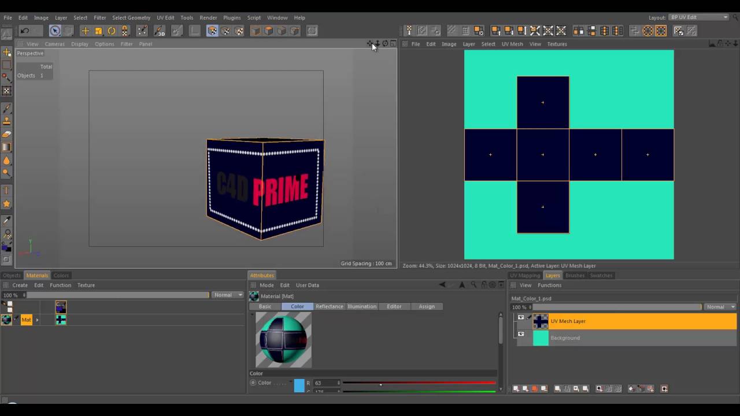This screenshot has width=740, height=416.
Task: Collapse the material preview disclosure triangle
Action: click(252, 314)
